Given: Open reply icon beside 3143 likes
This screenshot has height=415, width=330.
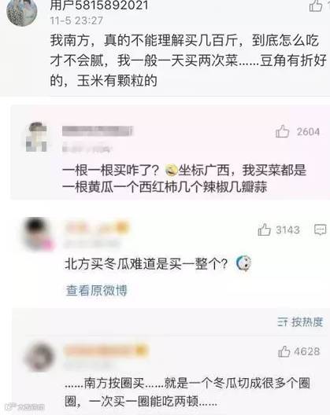Looking at the screenshot, I should click(320, 230).
